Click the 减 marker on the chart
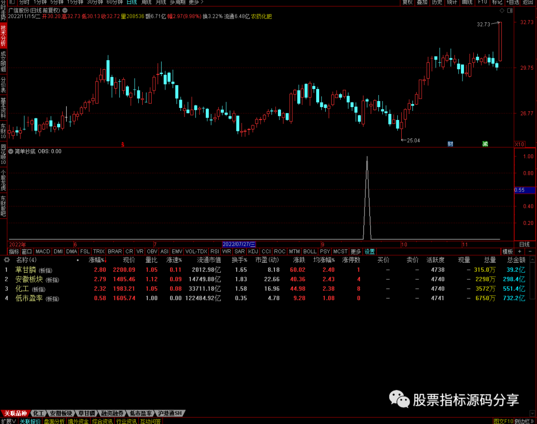Screen dimensions: 537x424 pyautogui.click(x=485, y=144)
